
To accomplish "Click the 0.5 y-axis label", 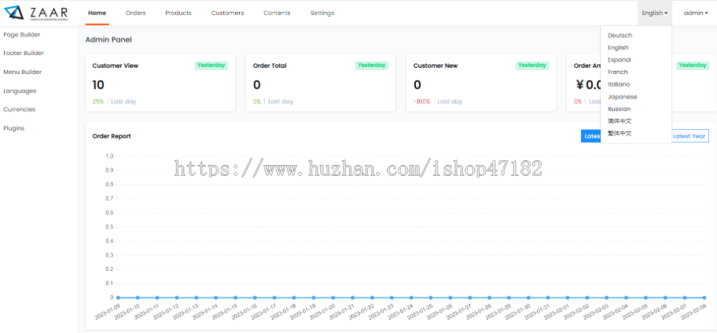I will pyautogui.click(x=109, y=227).
